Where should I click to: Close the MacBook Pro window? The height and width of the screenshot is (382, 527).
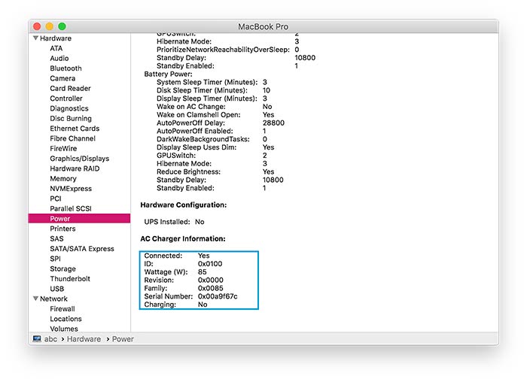[37, 26]
